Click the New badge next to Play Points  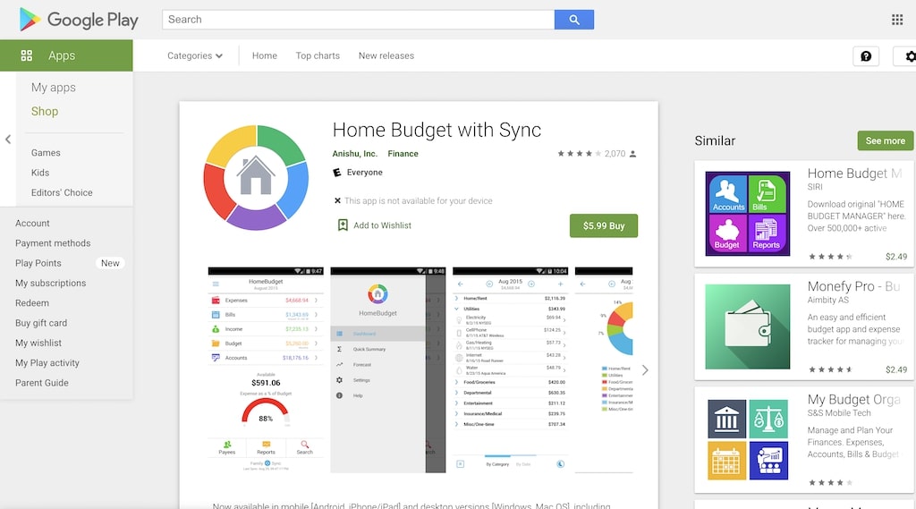point(110,263)
